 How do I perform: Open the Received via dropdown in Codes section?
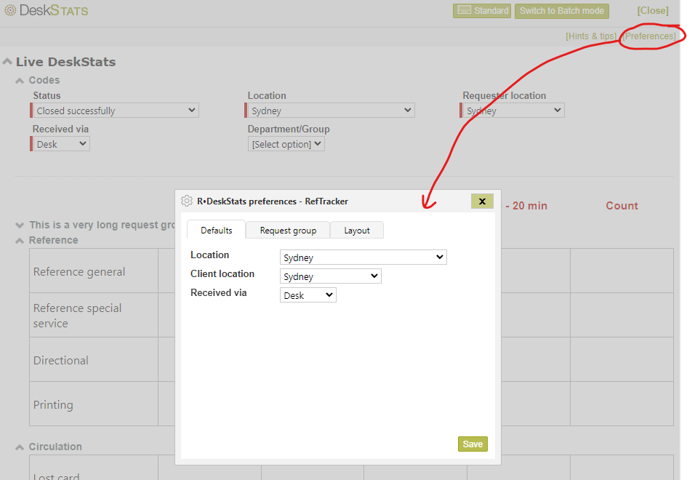click(60, 144)
